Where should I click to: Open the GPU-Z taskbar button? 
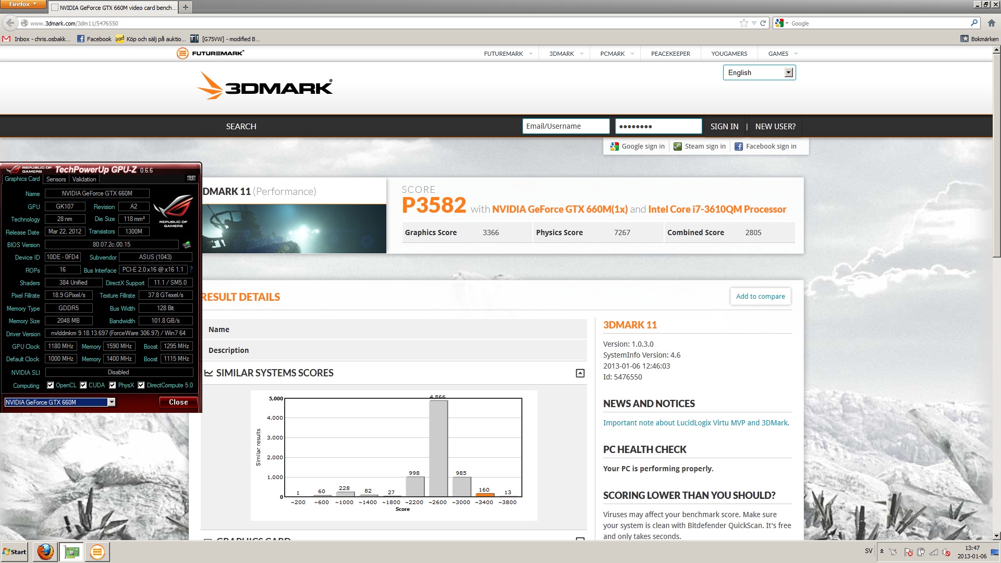coord(71,552)
